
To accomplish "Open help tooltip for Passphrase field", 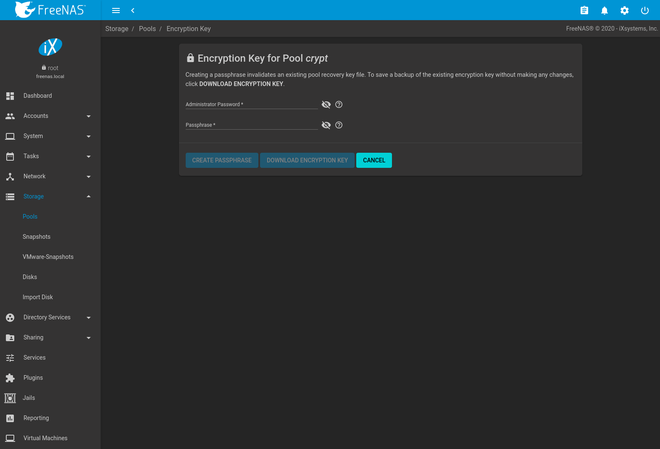I will (339, 125).
